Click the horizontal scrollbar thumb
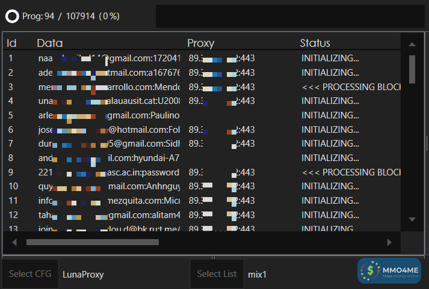Image resolution: width=429 pixels, height=289 pixels. pos(93,242)
